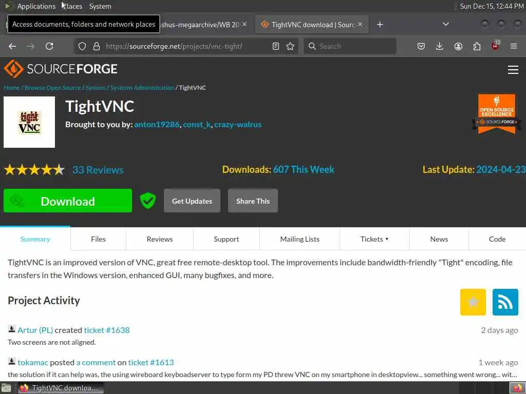Screen dimensions: 526x394
Task: Open ticket #1613 link
Action: coord(151,362)
